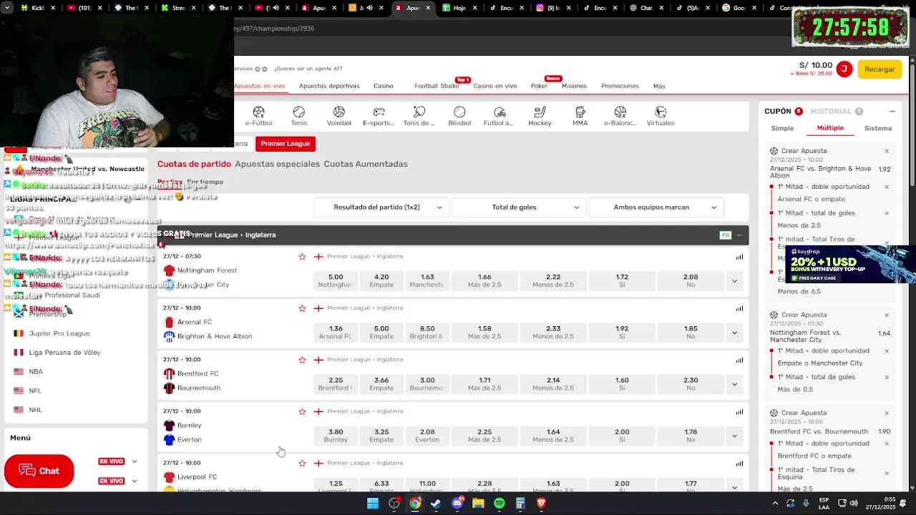The image size is (916, 515).
Task: Expand more markets for Burnley match
Action: coord(734,436)
